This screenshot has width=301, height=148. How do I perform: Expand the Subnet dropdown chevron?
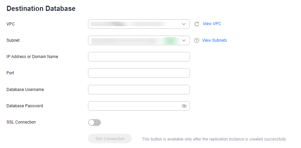point(184,40)
